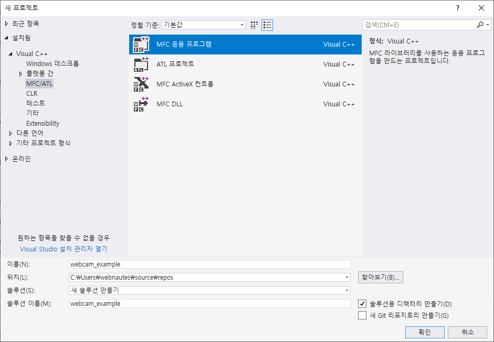Expand the 다른 언어 node
Viewport: 494px width, 342px height.
point(10,134)
